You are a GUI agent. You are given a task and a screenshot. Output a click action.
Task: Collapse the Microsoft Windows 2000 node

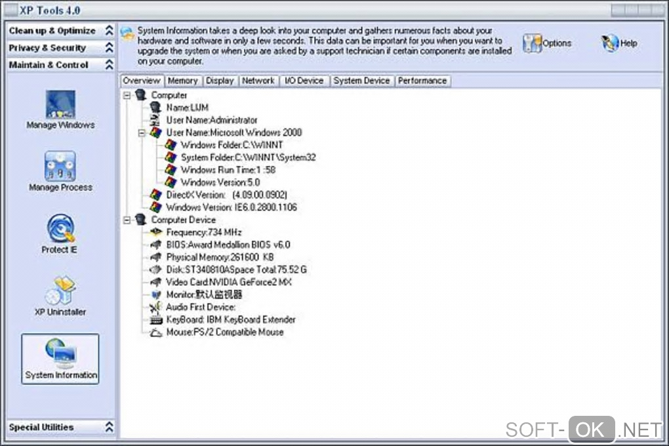coord(142,132)
